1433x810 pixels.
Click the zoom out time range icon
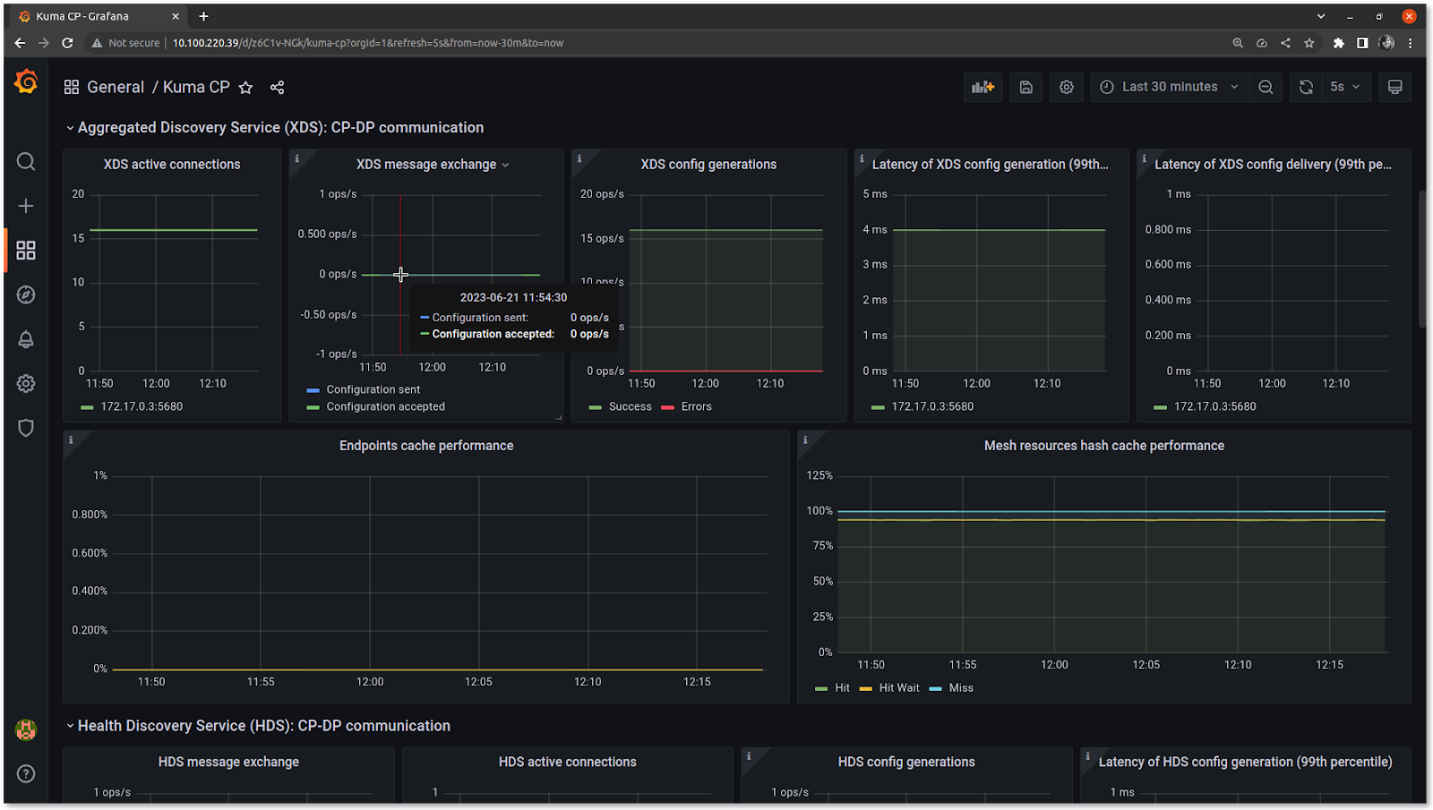click(1266, 87)
